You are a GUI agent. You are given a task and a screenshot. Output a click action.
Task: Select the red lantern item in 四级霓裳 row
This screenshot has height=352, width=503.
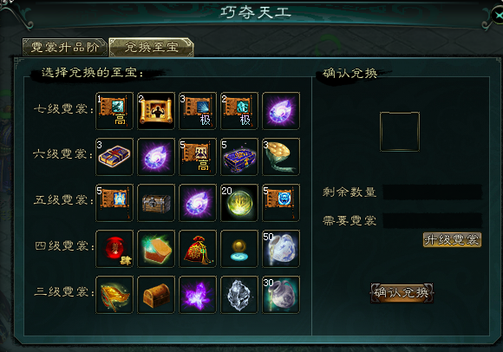[x=114, y=249]
